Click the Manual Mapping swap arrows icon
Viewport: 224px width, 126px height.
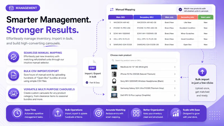(112, 10)
